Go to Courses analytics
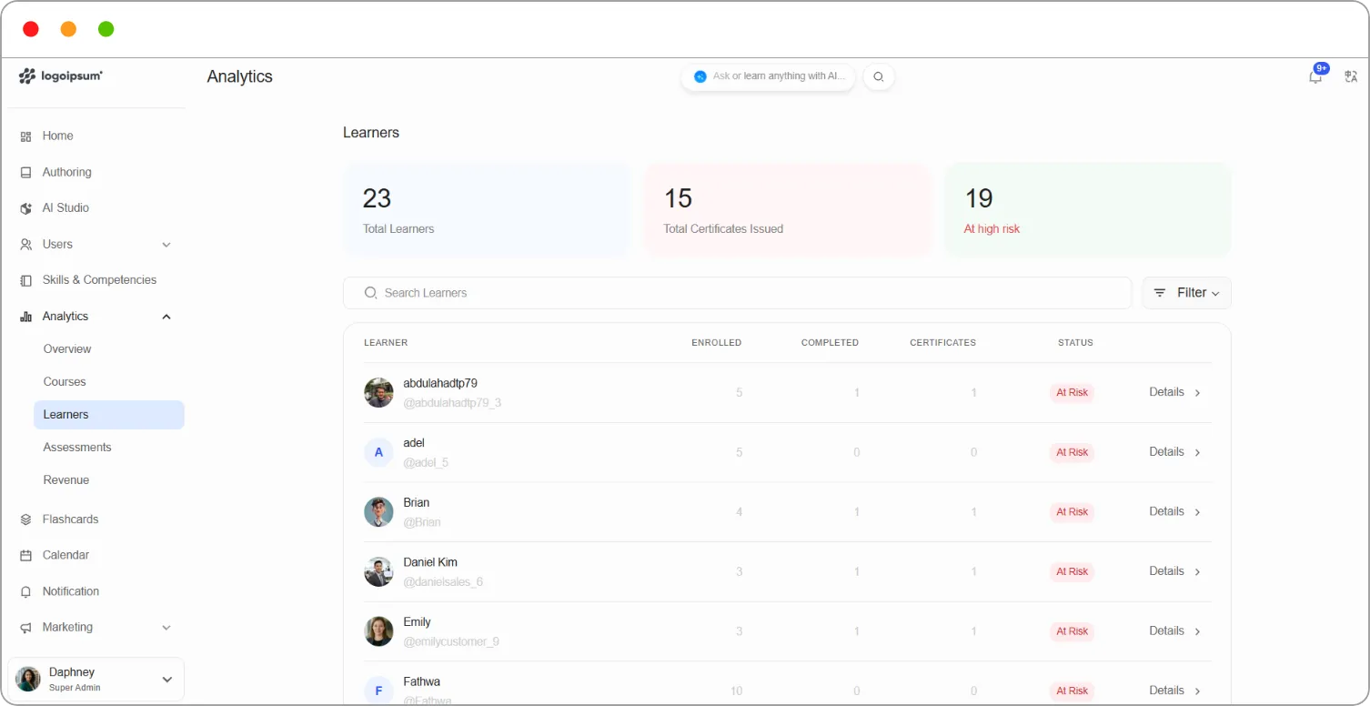Viewport: 1370px width, 706px height. [x=65, y=382]
